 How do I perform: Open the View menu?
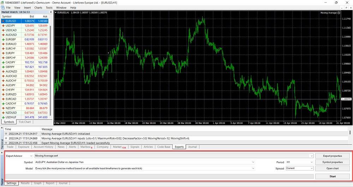click(17, 8)
